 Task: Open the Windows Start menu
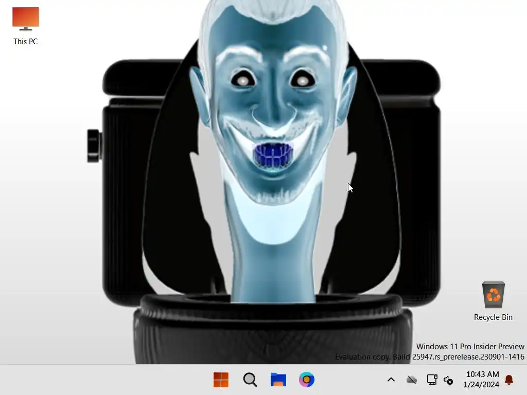click(221, 380)
